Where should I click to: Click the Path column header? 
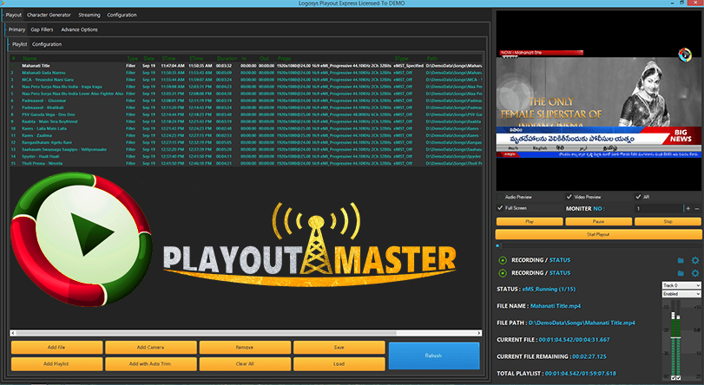pos(432,58)
